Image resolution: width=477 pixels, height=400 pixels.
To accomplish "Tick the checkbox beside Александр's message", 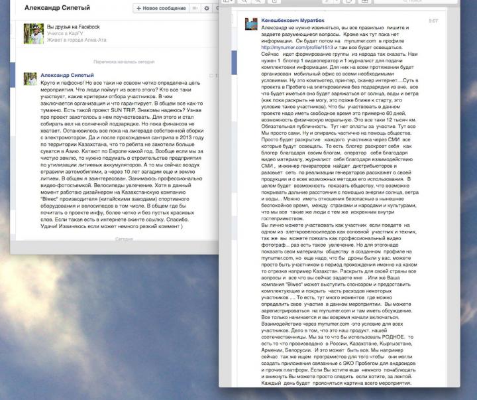I will [x=211, y=76].
